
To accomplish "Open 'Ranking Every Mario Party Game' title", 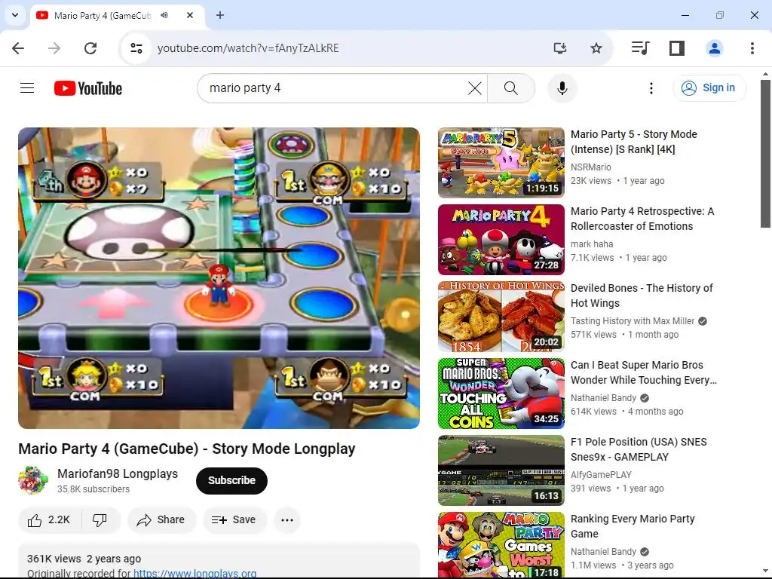I will coord(633,525).
